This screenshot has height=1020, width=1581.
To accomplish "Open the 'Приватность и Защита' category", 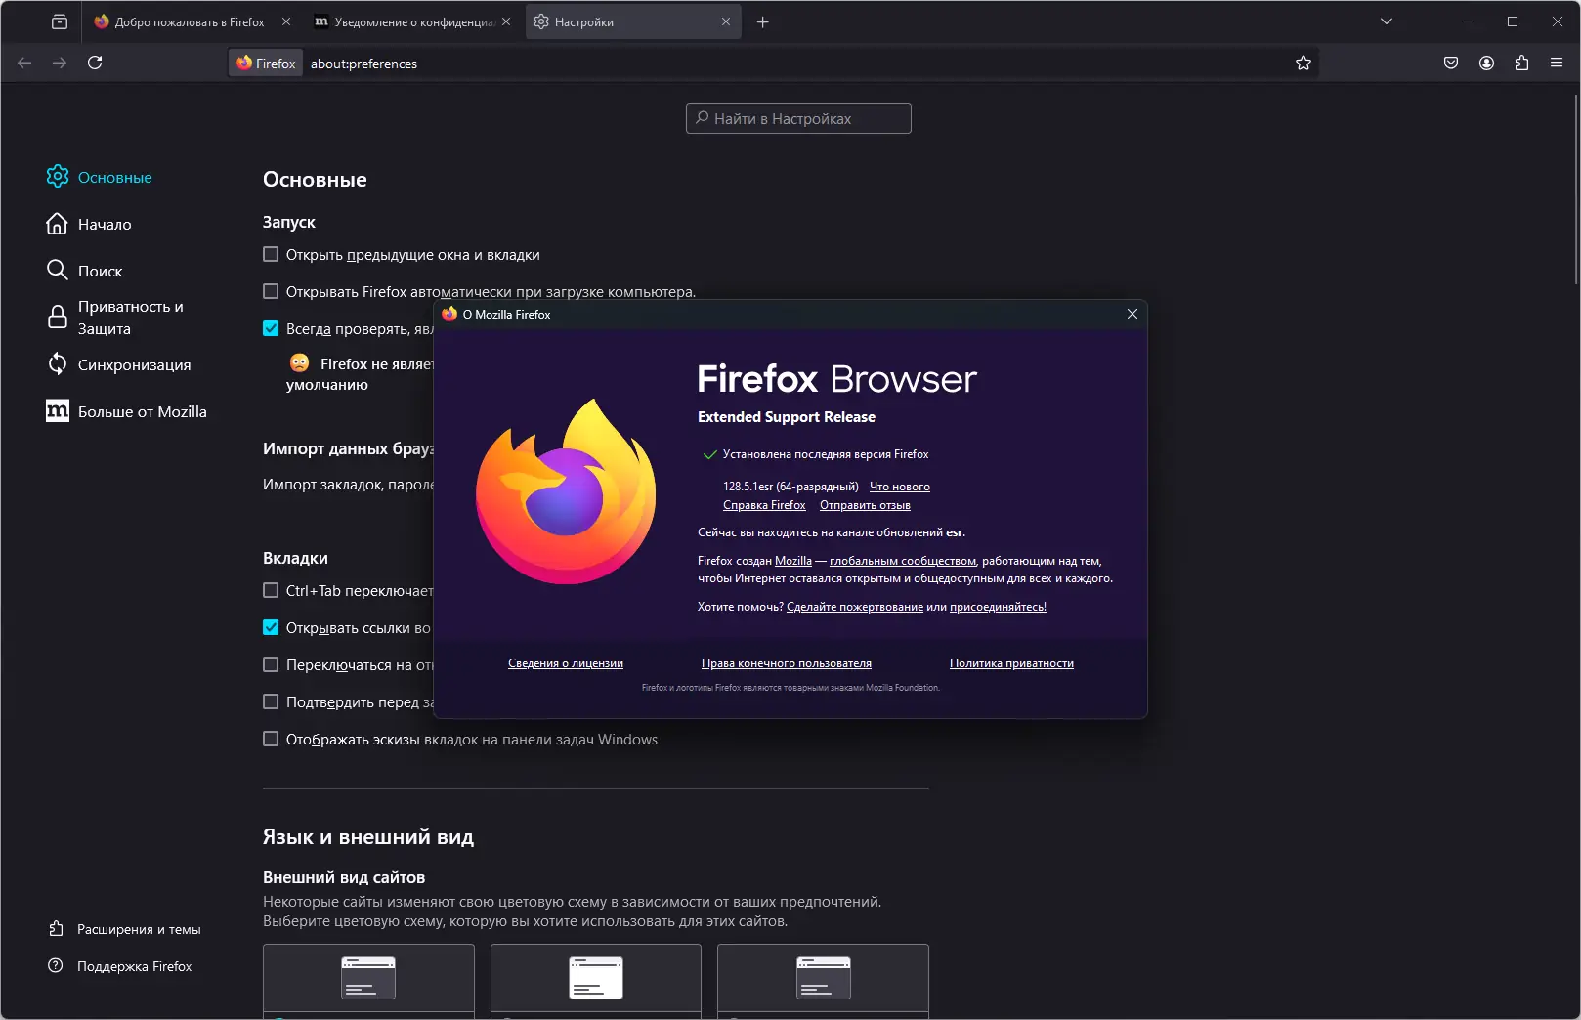I will [x=114, y=318].
